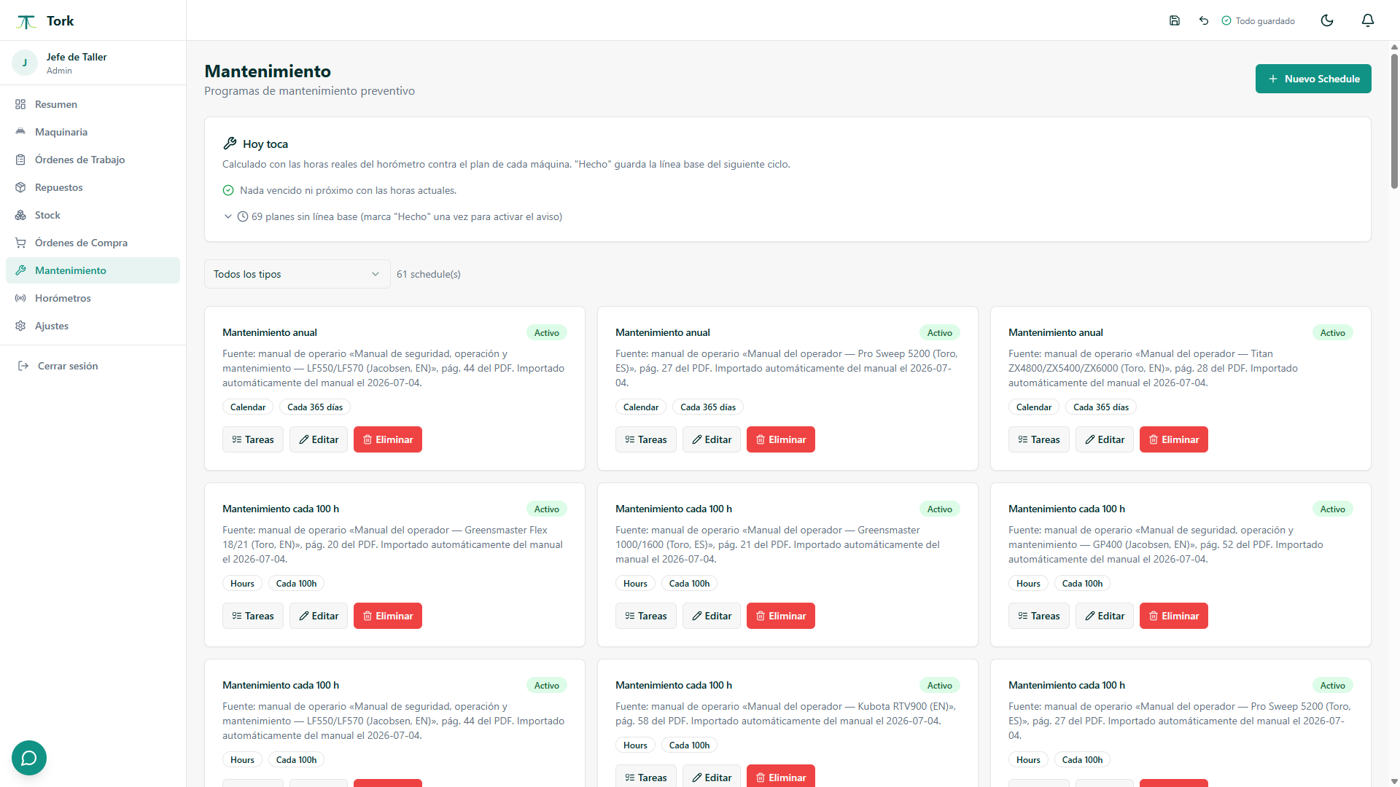
Task: Open the chat bubble support widget
Action: (x=29, y=758)
